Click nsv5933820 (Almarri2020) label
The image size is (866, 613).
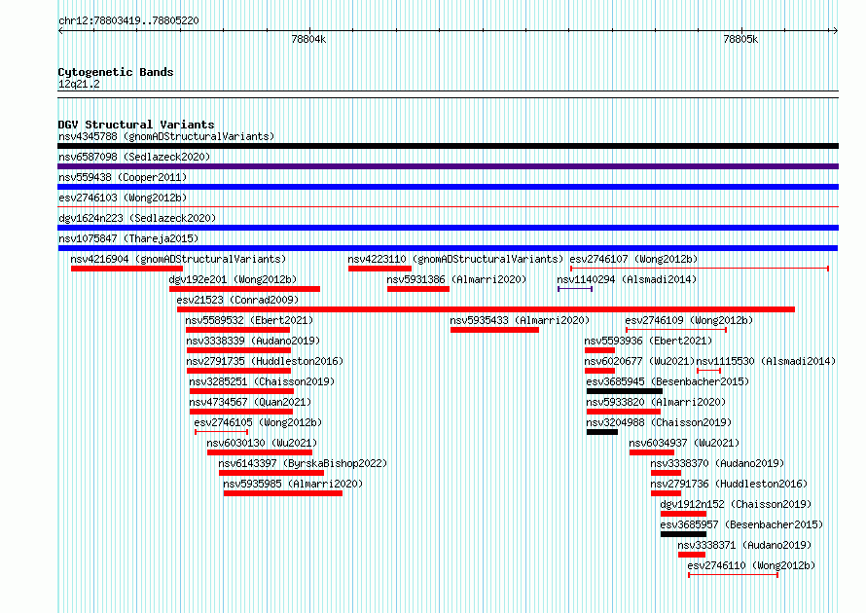click(656, 402)
